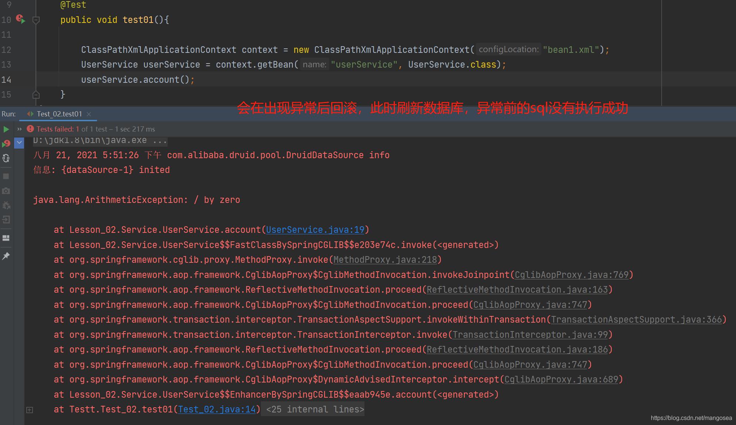Screen dimensions: 736x425
Task: Click the 'name:' parameter hint
Action: tap(315, 65)
